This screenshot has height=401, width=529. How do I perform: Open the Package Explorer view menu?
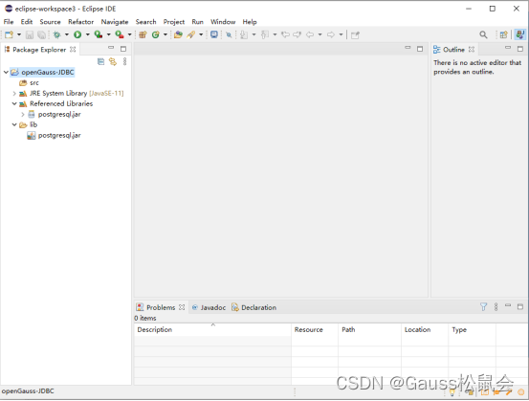point(124,61)
